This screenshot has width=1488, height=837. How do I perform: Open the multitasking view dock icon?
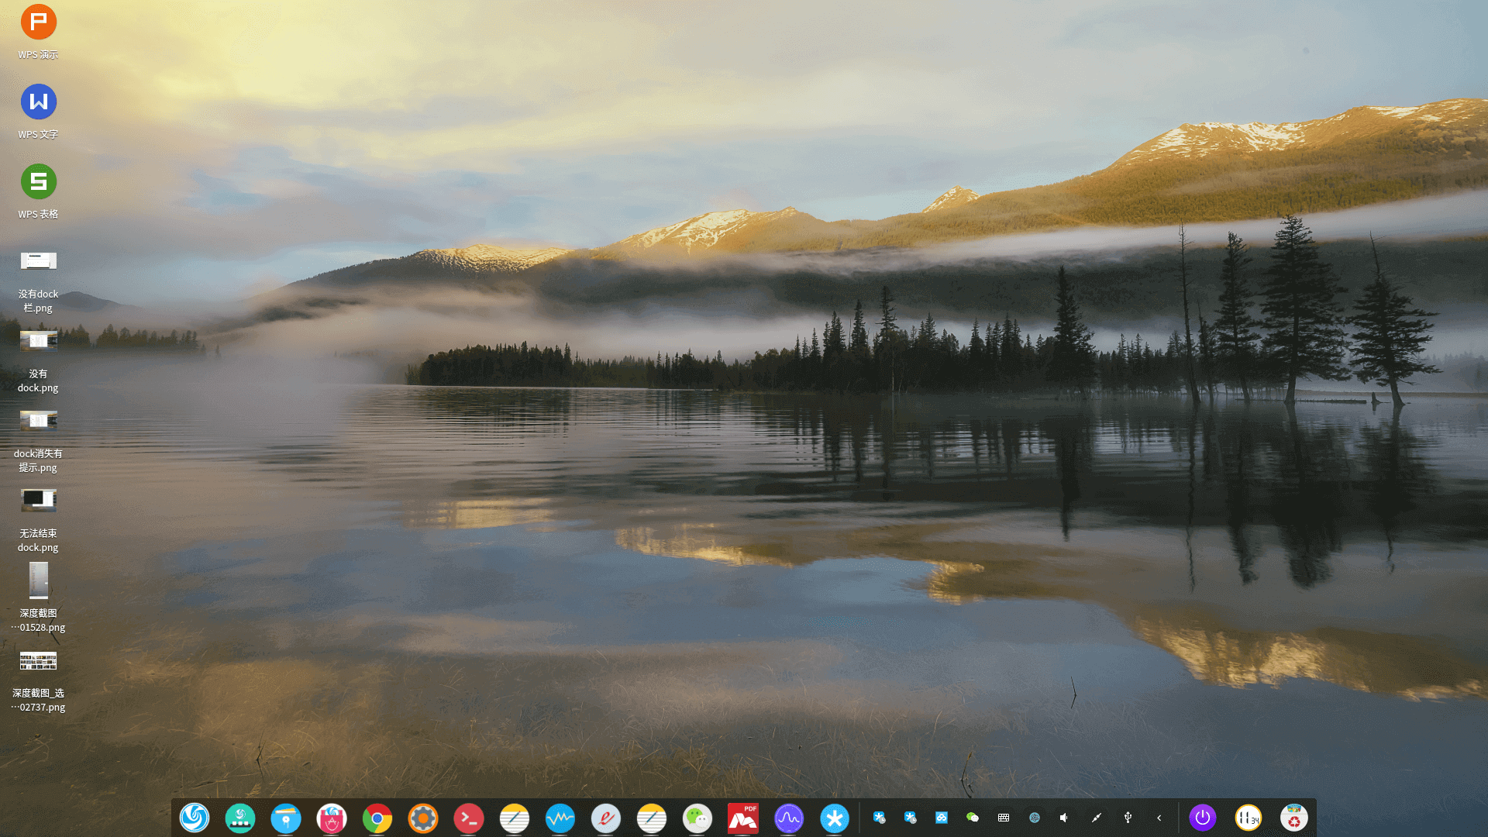pos(240,818)
